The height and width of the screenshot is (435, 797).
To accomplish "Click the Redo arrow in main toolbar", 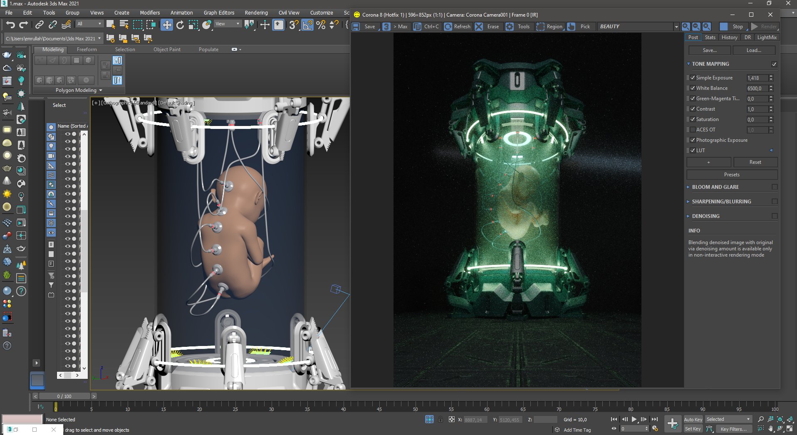I will pos(24,25).
